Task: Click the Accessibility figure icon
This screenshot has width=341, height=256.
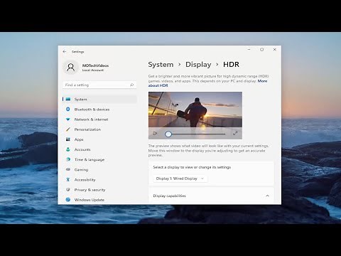Action: (68, 179)
